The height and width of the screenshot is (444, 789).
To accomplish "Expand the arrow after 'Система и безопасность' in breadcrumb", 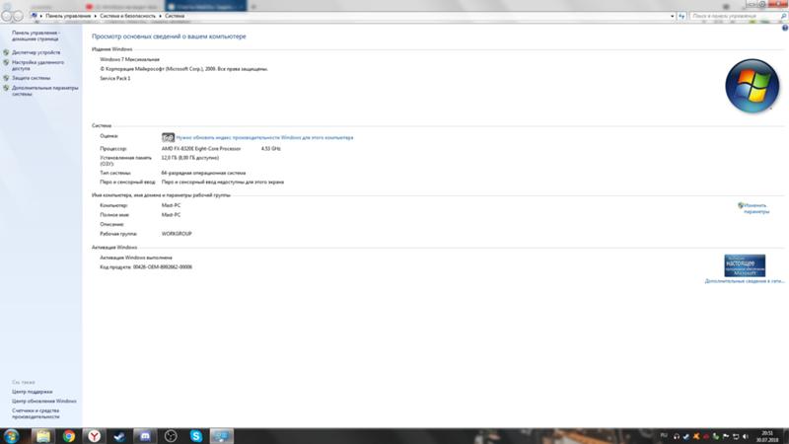I will pyautogui.click(x=160, y=16).
